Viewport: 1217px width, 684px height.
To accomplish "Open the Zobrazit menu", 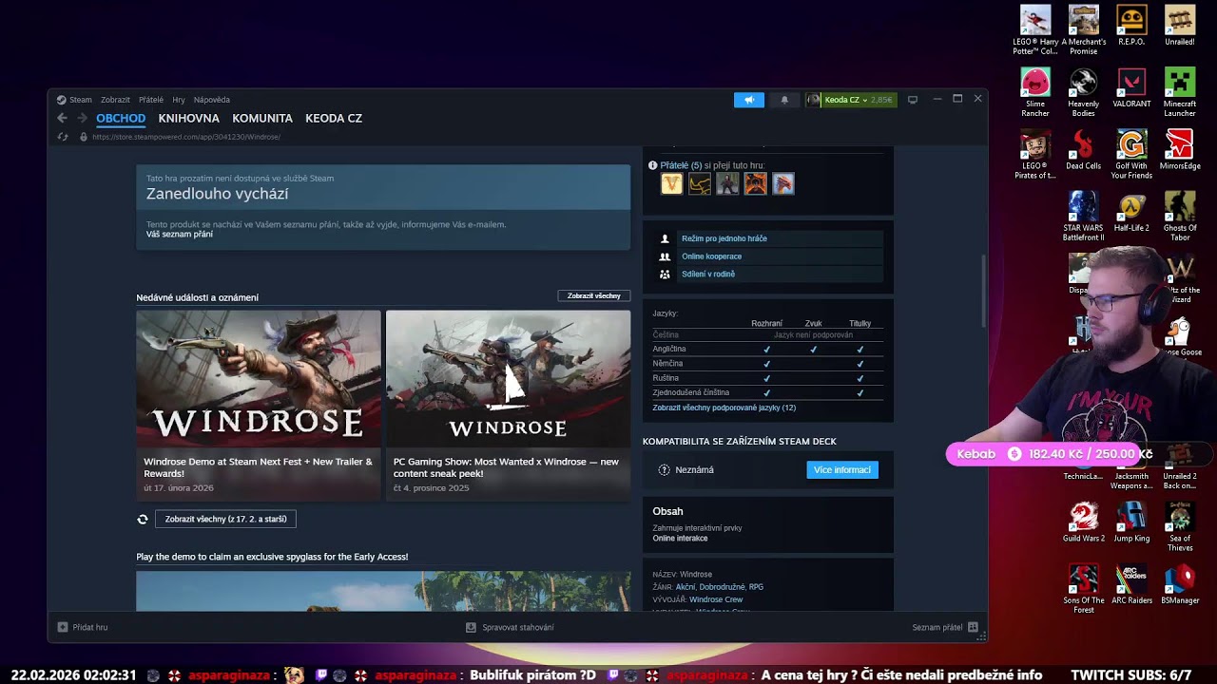I will pos(115,100).
